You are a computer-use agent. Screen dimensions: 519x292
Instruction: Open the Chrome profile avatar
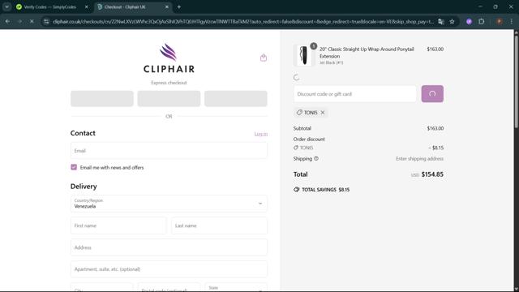(x=500, y=22)
